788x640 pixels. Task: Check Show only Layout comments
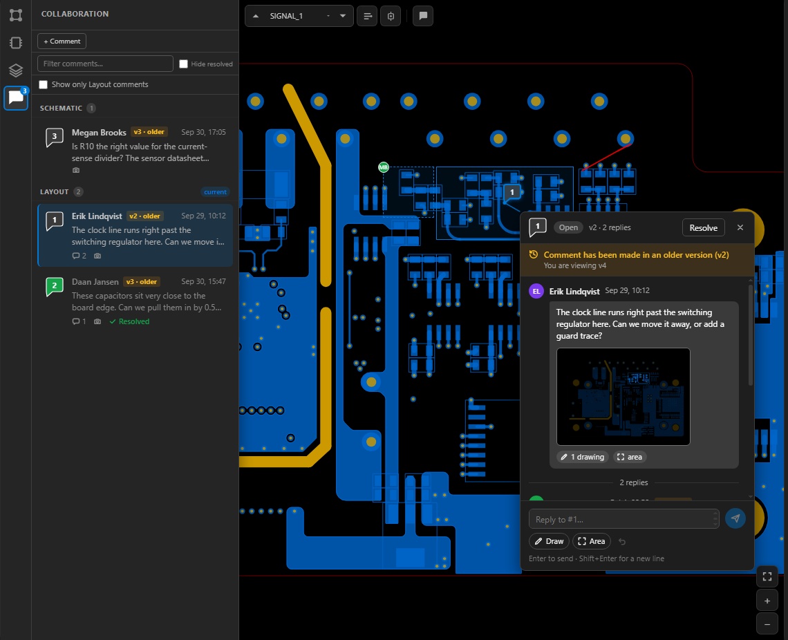[x=44, y=84]
